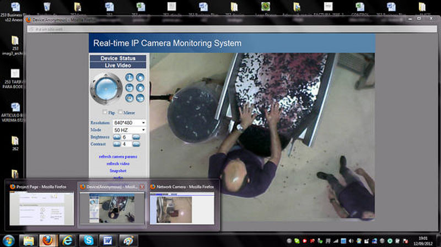
Task: Click the Windows Start orb
Action: coord(9,240)
